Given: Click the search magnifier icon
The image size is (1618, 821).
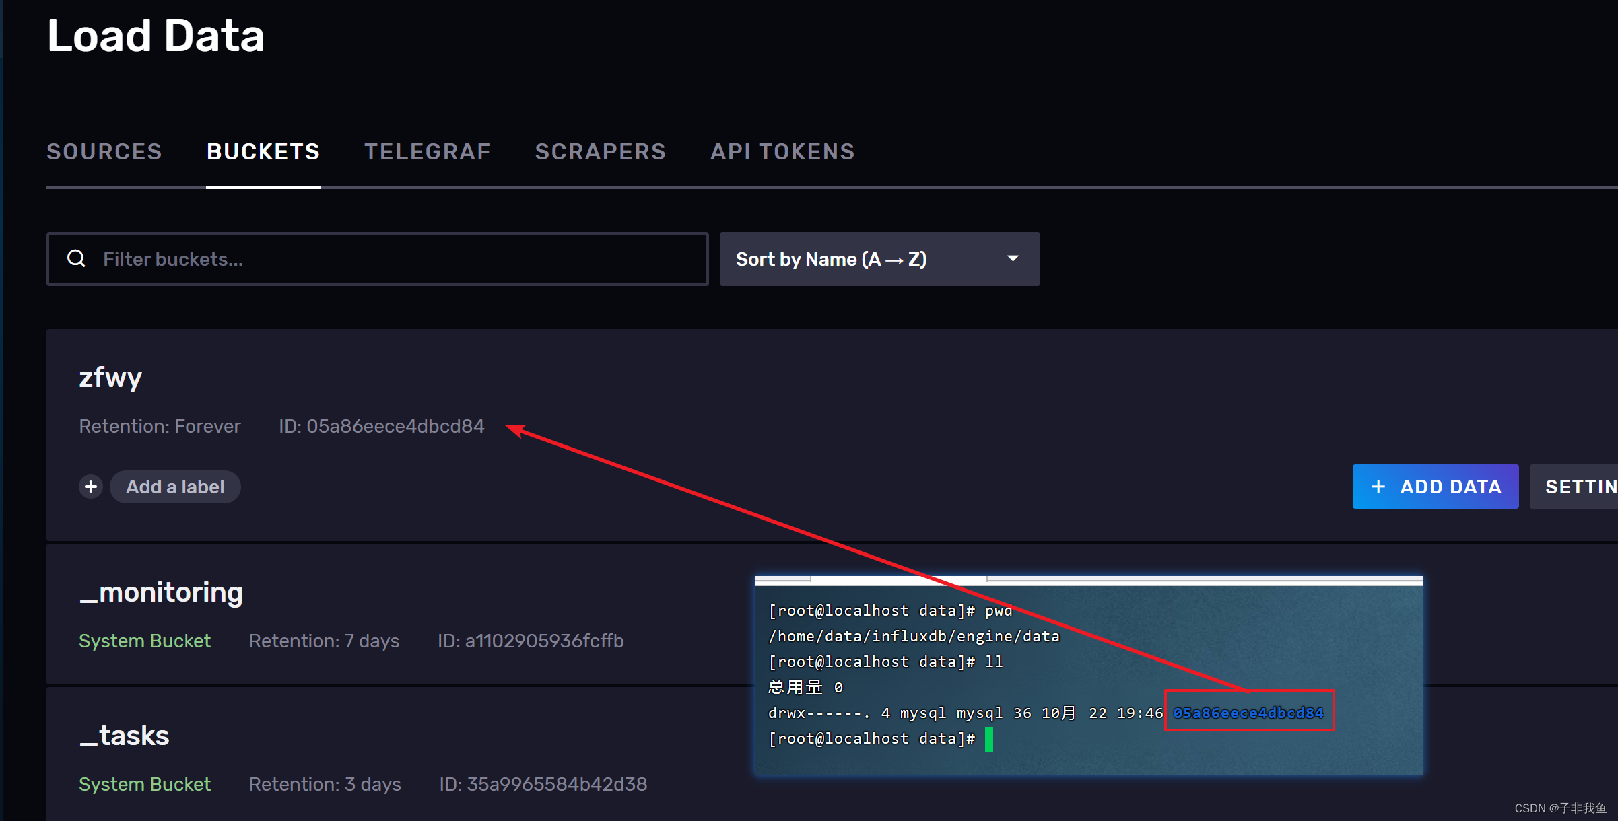Looking at the screenshot, I should 77,258.
